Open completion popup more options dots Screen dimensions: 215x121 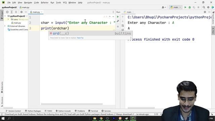pos(131,38)
